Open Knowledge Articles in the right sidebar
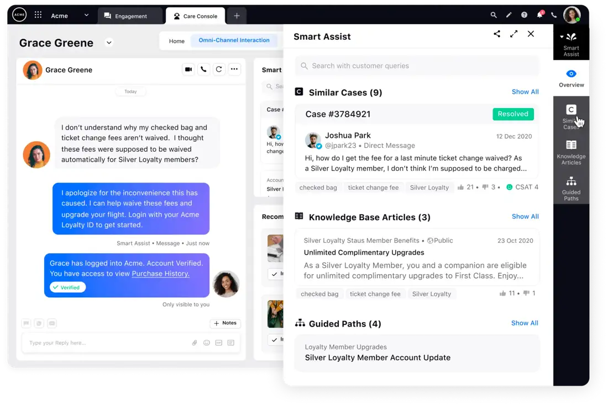The width and height of the screenshot is (608, 406). coord(571,151)
